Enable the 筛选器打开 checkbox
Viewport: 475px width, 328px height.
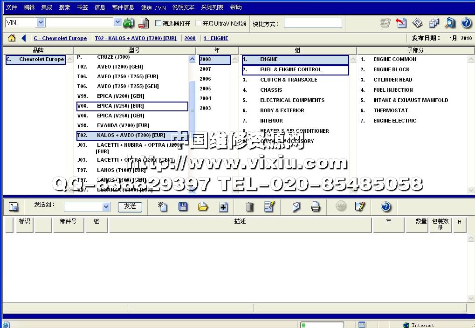tap(158, 23)
